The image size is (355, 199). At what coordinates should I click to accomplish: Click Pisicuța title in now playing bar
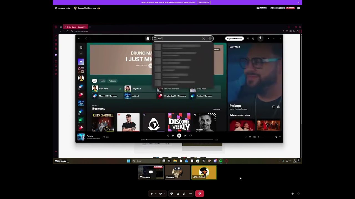coord(90,136)
